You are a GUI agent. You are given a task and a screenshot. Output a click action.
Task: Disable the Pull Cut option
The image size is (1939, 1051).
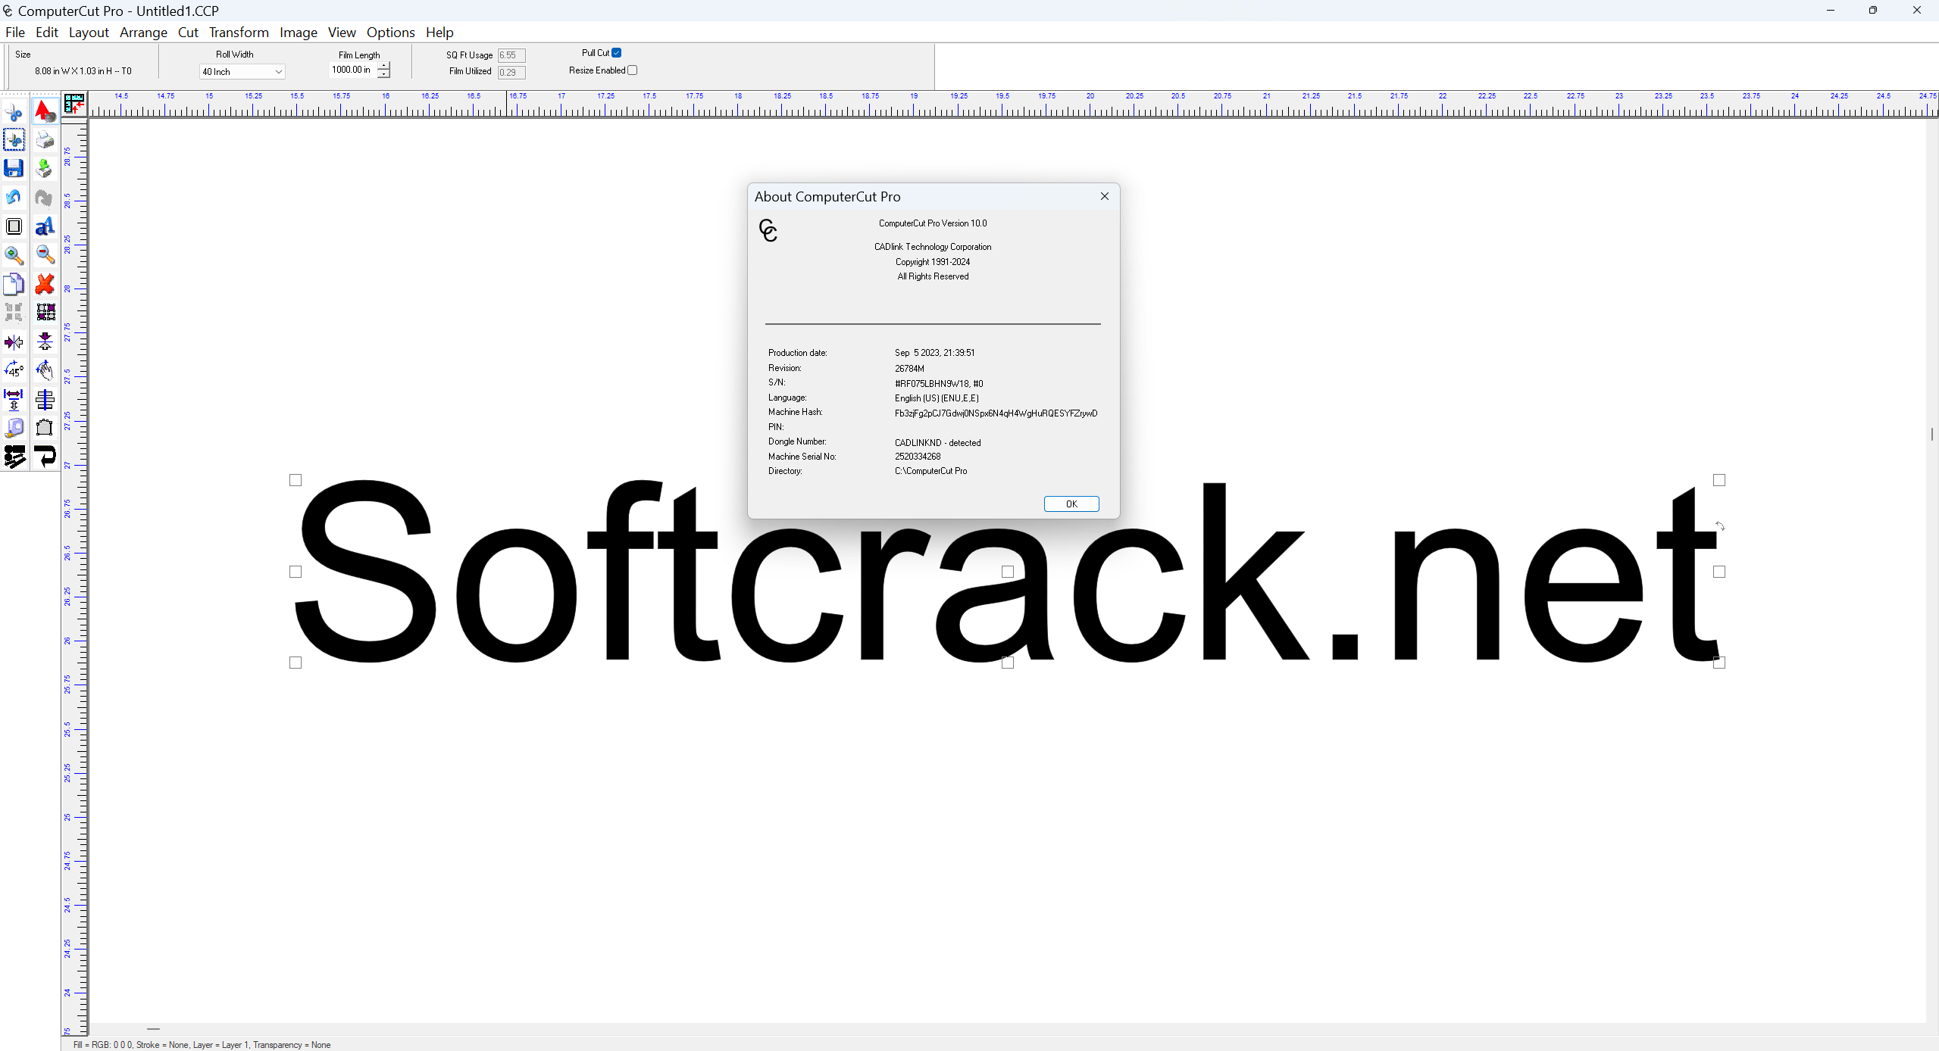coord(616,52)
